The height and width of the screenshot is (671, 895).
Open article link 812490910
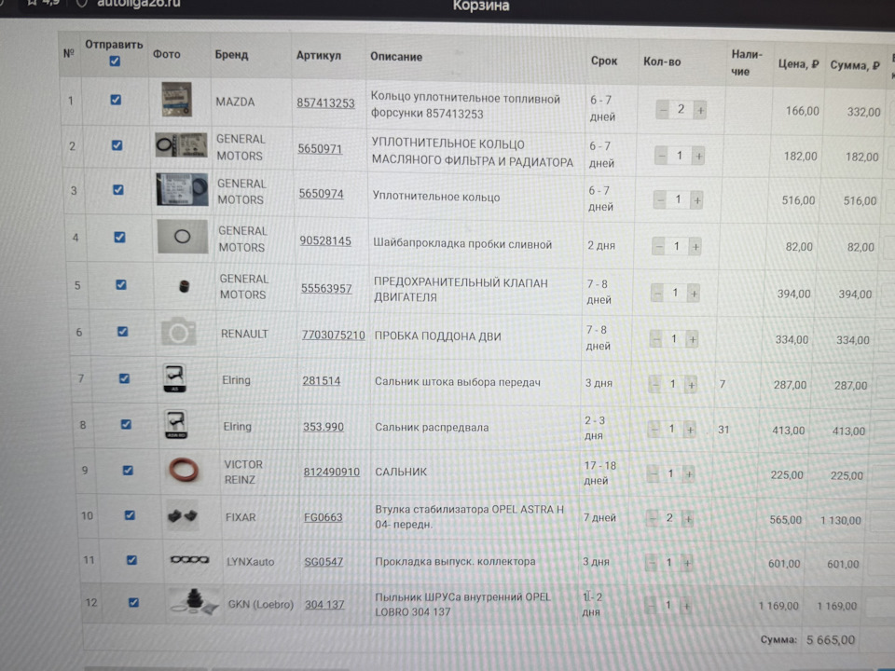[x=332, y=472]
